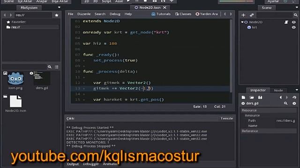The height and width of the screenshot is (168, 300).
Task: Click Temizle to clear output
Action: point(227,119)
